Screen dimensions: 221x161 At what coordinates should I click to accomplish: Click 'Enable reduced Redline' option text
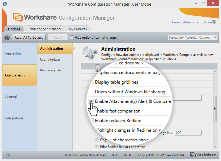click(118, 120)
